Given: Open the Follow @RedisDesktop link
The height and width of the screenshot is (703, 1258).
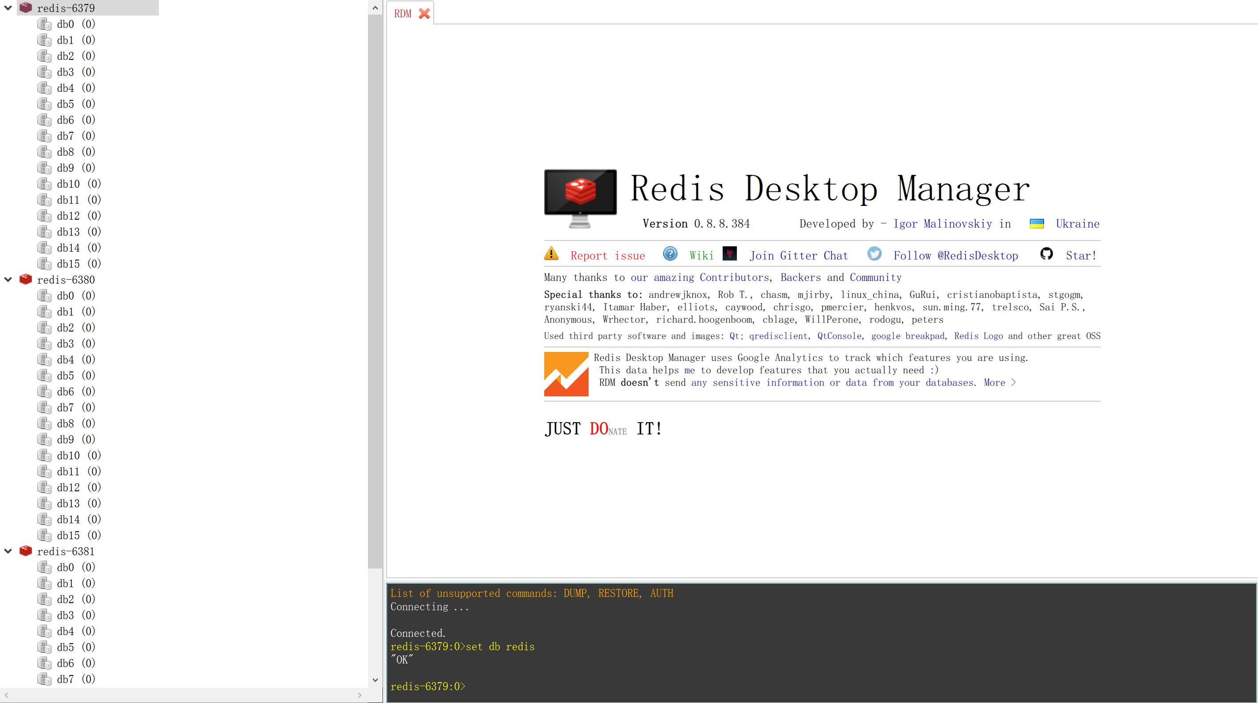Looking at the screenshot, I should coord(956,255).
